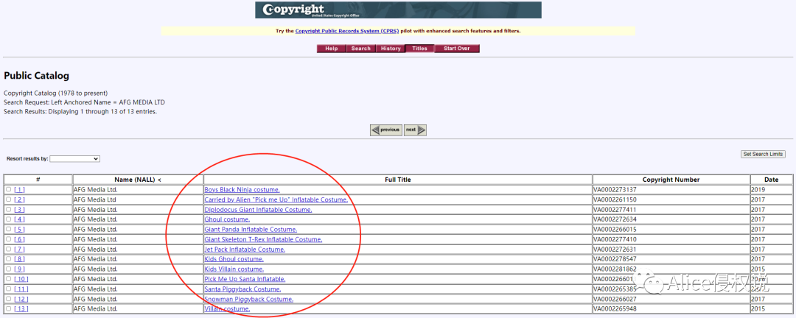Open the entry number [ 4 ] link
This screenshot has height=318, width=796.
click(x=19, y=219)
